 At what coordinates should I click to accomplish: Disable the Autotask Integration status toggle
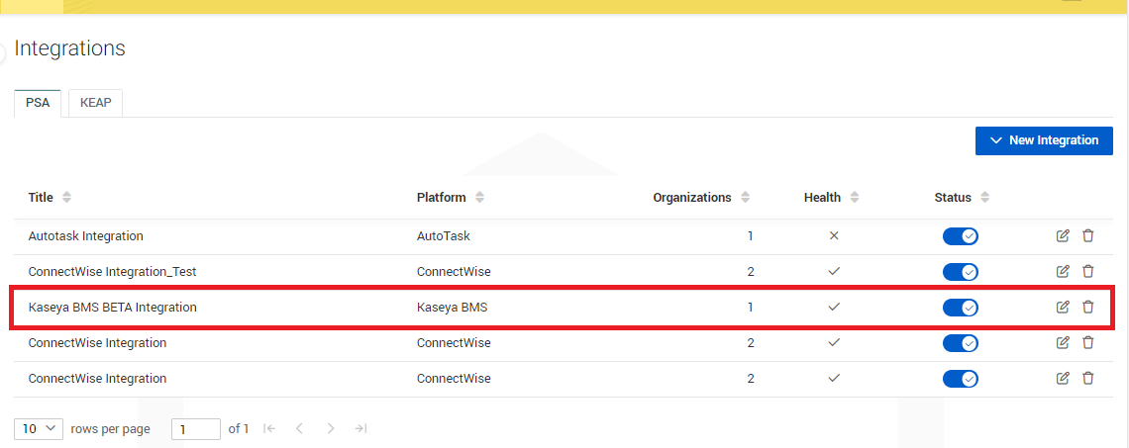[960, 236]
